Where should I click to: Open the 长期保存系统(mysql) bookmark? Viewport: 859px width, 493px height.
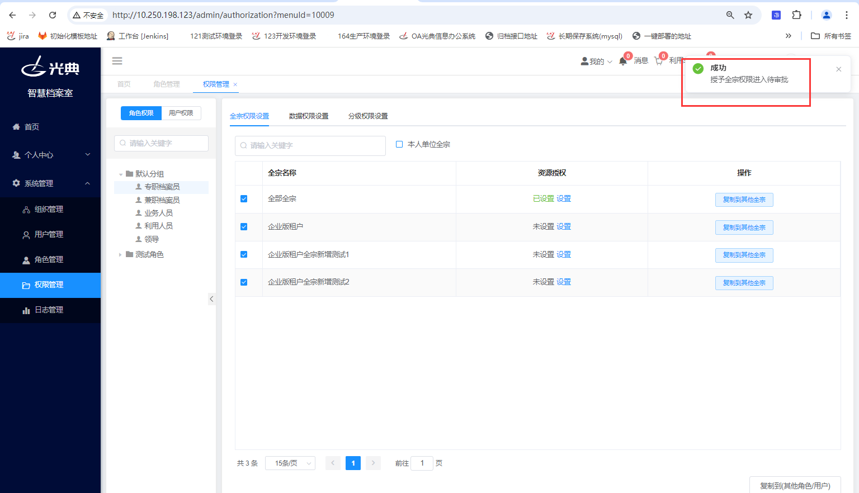tap(584, 36)
